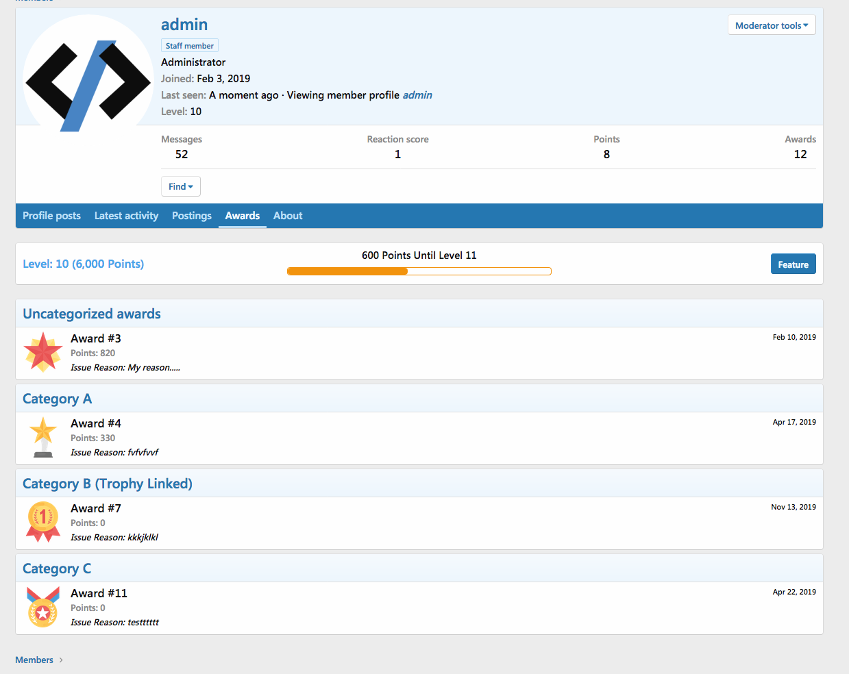
Task: Click the admin username heading
Action: (184, 25)
